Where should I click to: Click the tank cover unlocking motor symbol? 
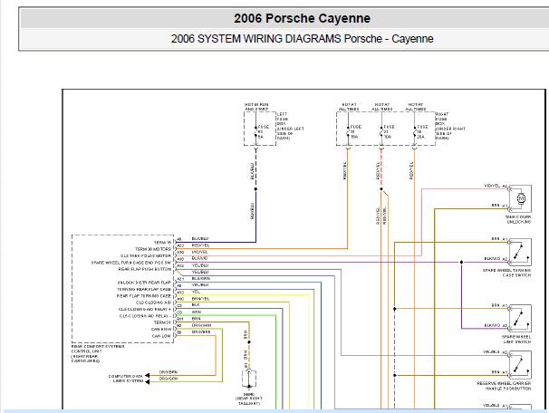click(x=521, y=198)
